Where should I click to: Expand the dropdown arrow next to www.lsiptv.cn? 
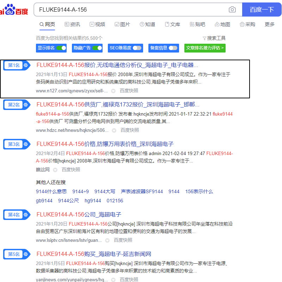tap(108, 240)
